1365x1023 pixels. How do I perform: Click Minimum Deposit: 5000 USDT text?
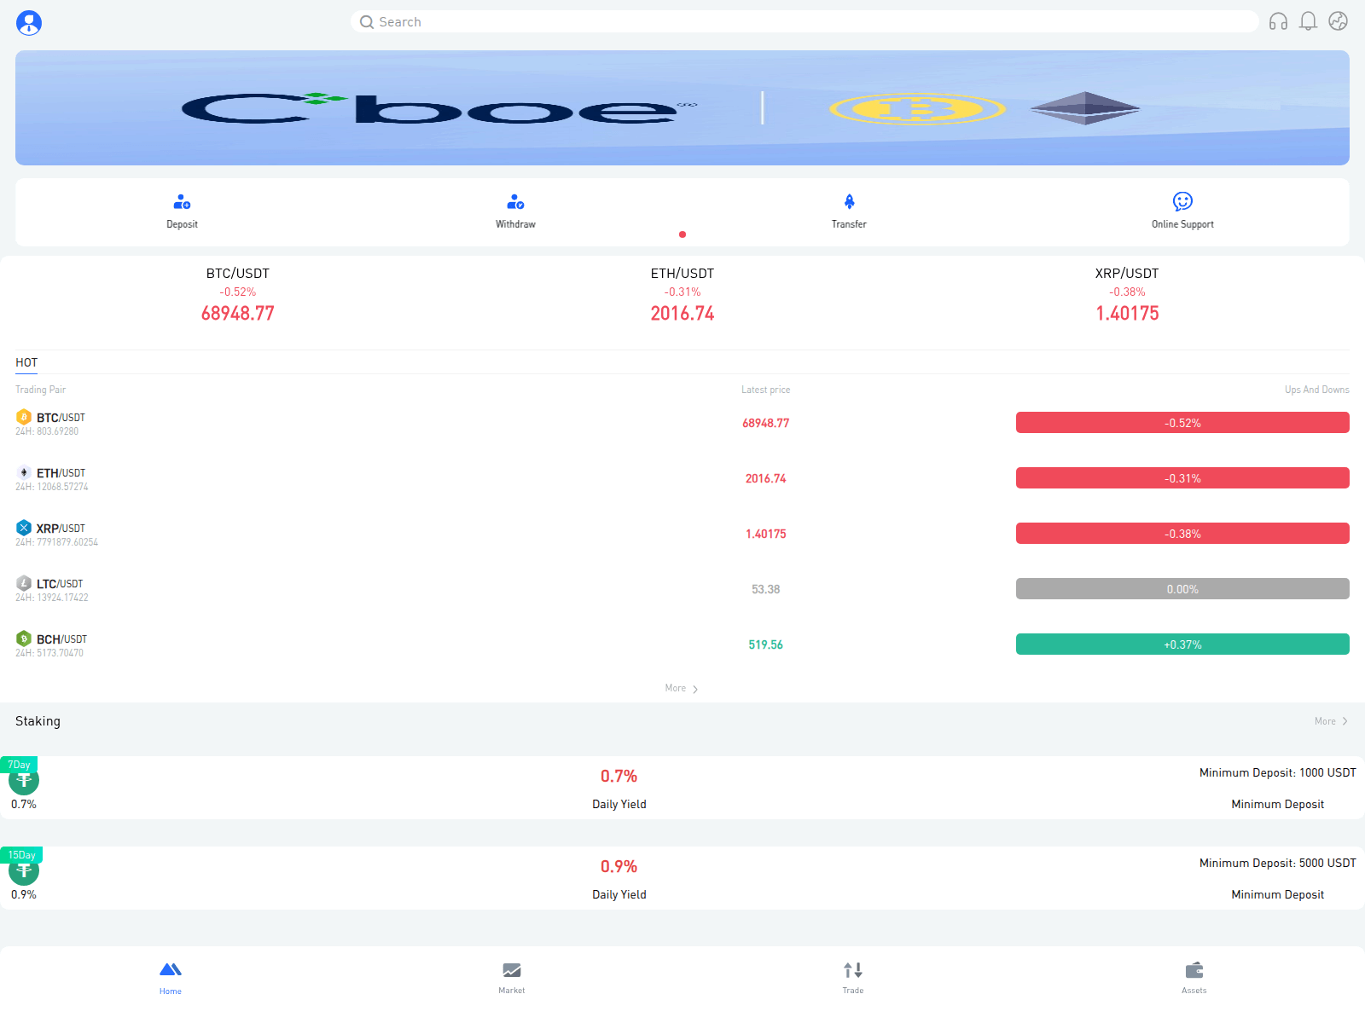pos(1278,864)
